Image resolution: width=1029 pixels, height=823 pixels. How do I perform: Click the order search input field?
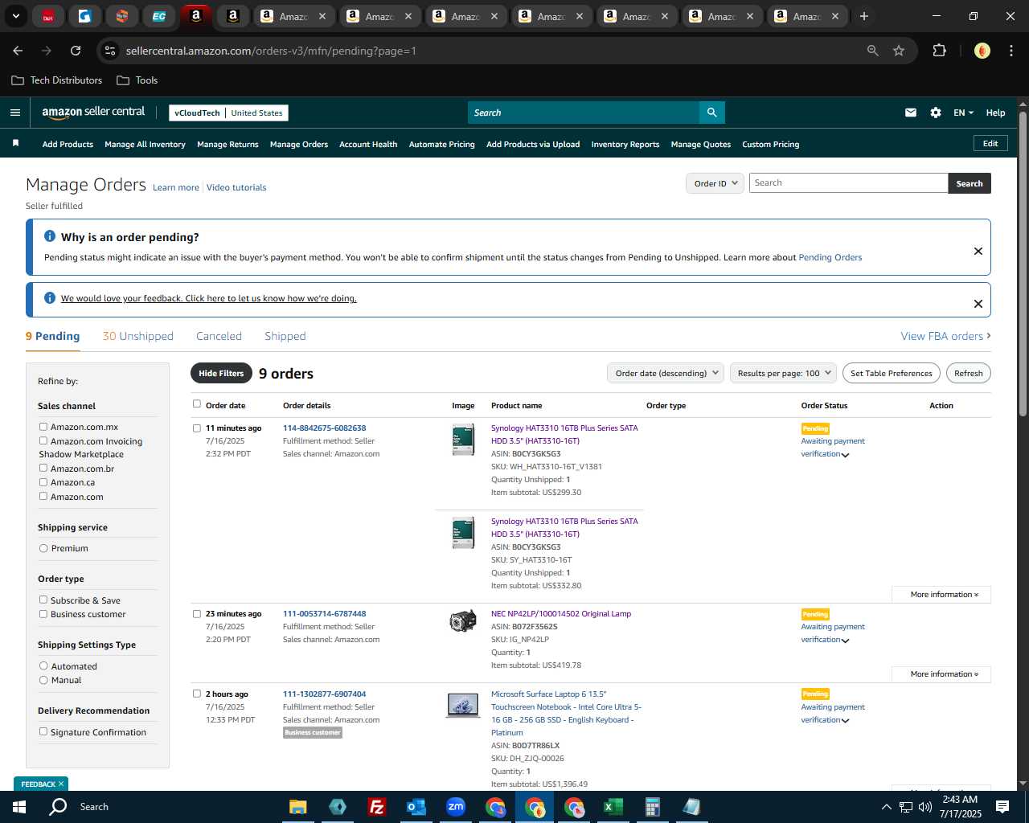[x=848, y=183]
